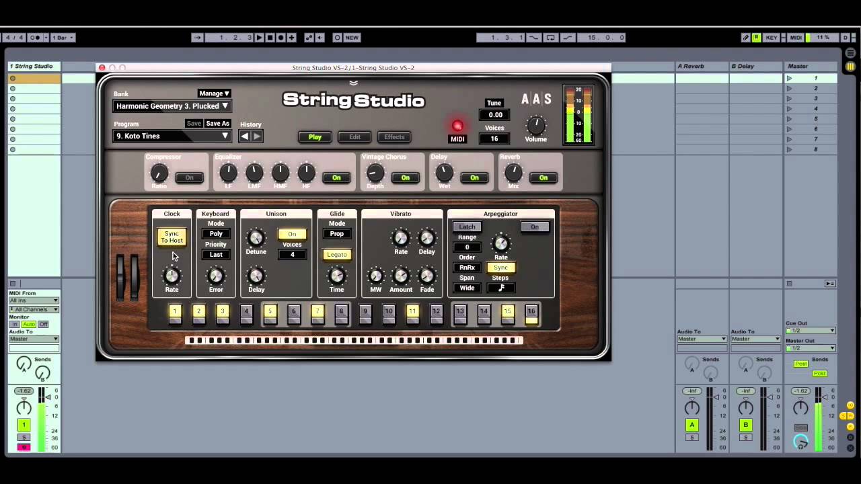The height and width of the screenshot is (484, 861).
Task: Click the Tune value field
Action: [x=494, y=115]
